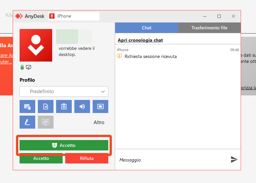Image resolution: width=256 pixels, height=183 pixels.
Task: Click the monitor status icon under avatar
Action: [x=29, y=67]
